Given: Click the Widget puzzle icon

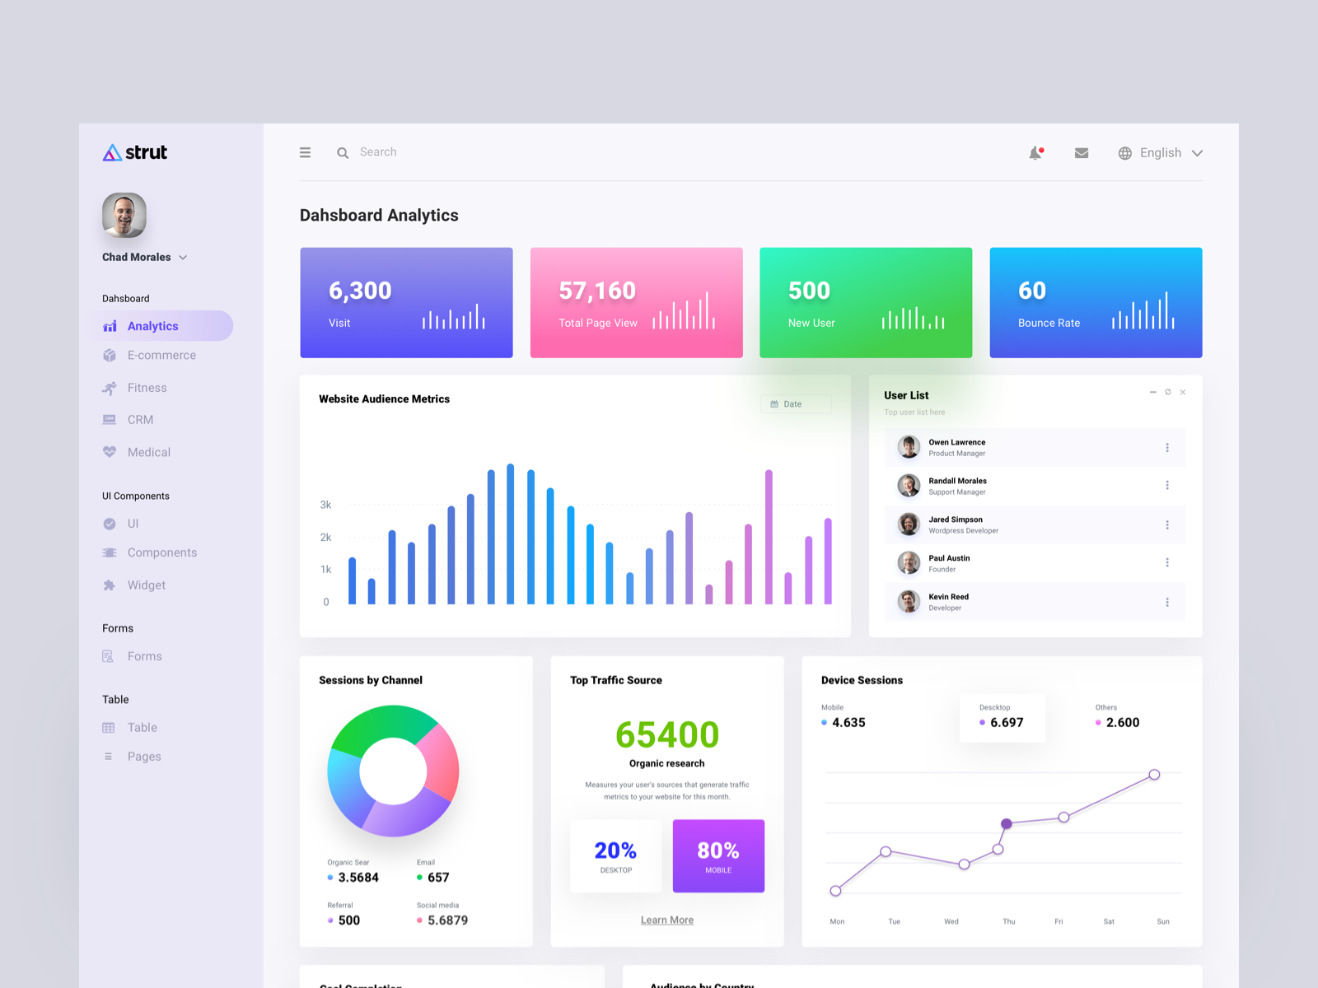Looking at the screenshot, I should point(110,585).
